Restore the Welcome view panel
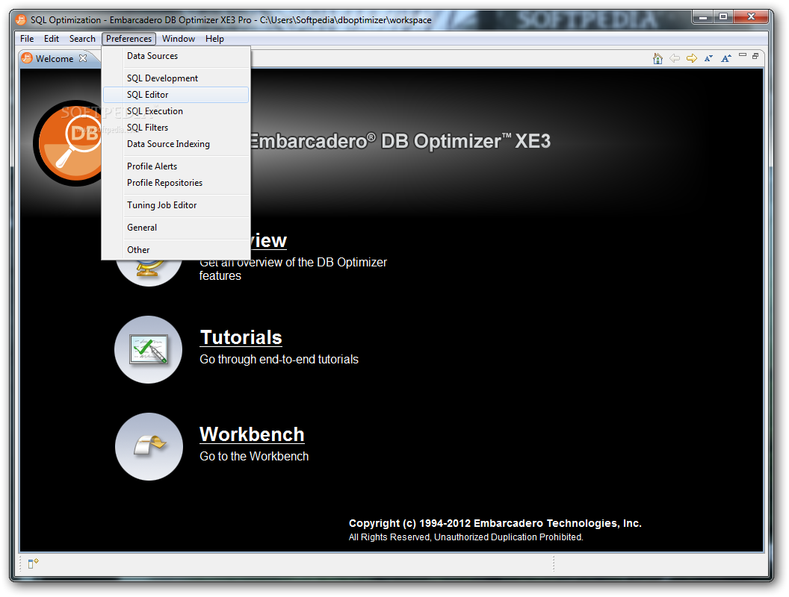 755,56
